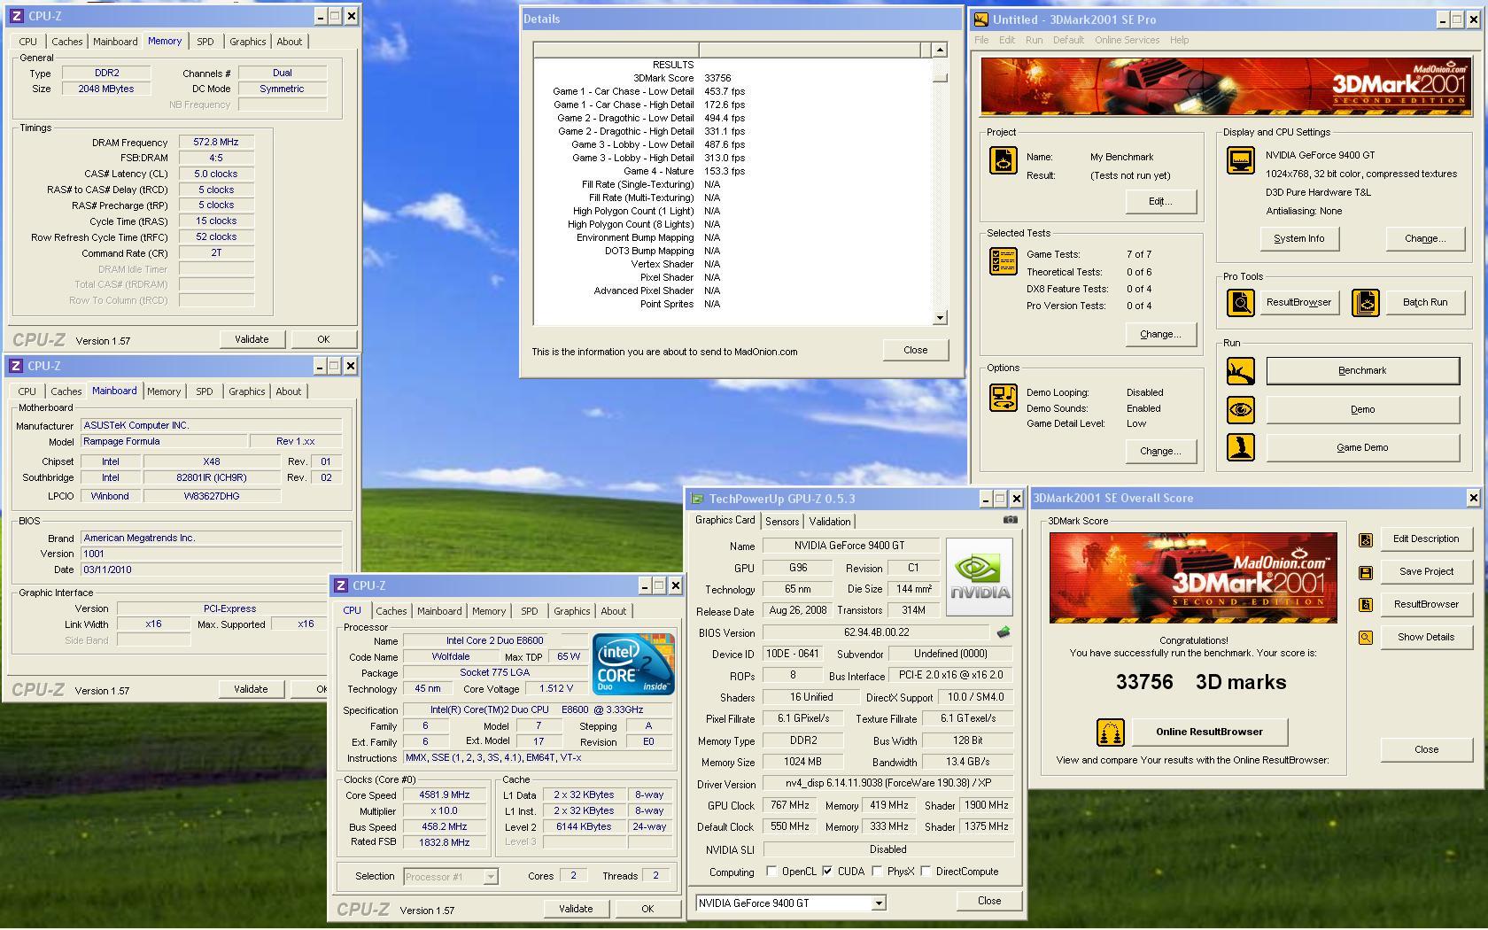The width and height of the screenshot is (1488, 930).
Task: Open the GeForce 9400 GT GPU dropdown
Action: [879, 903]
